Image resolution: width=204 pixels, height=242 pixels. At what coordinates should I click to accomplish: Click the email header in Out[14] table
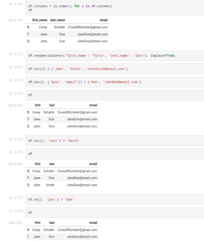[x=104, y=20]
